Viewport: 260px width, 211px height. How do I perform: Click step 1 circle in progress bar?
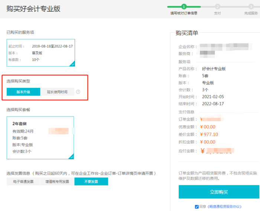(184, 7)
